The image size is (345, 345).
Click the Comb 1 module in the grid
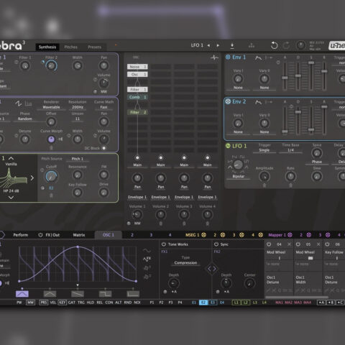137,97
